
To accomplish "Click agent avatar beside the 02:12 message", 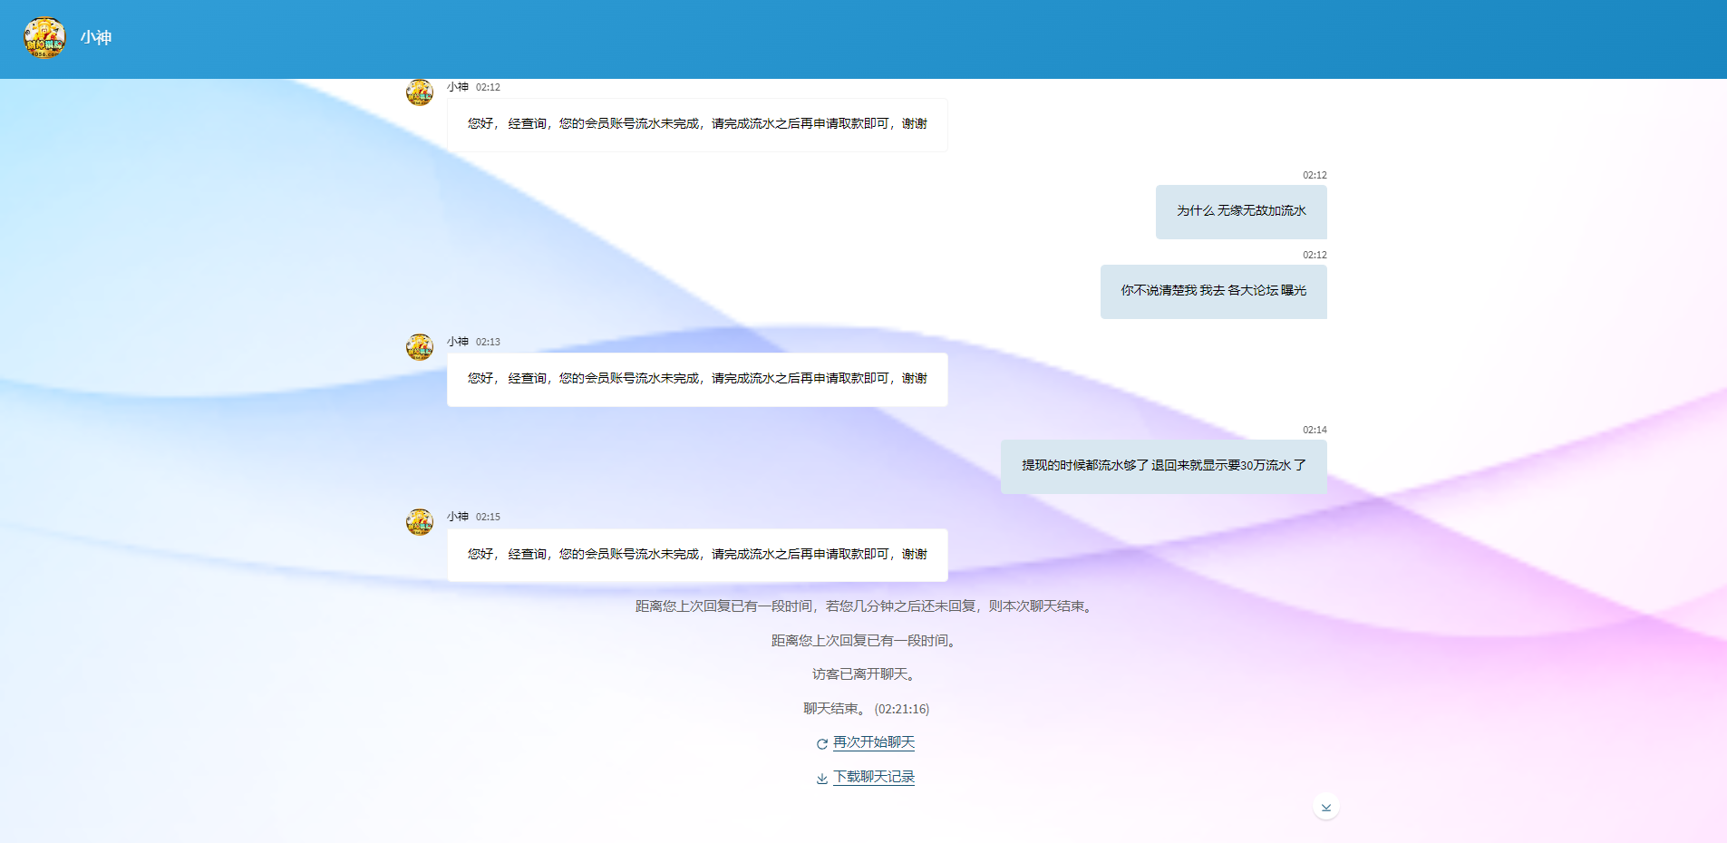I will pos(419,92).
